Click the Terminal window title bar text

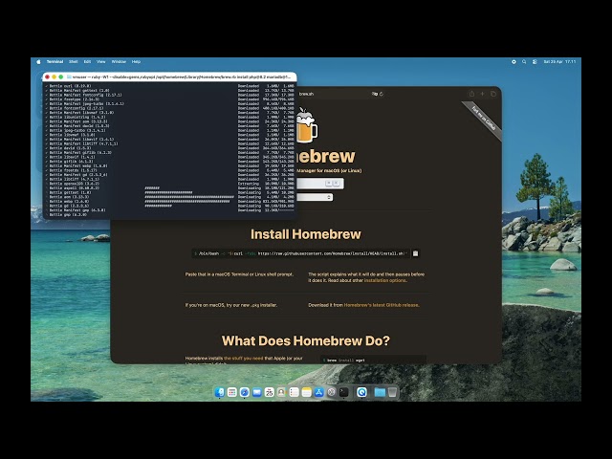point(182,76)
